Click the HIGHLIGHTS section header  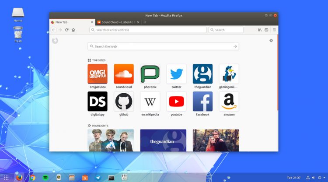98,126
